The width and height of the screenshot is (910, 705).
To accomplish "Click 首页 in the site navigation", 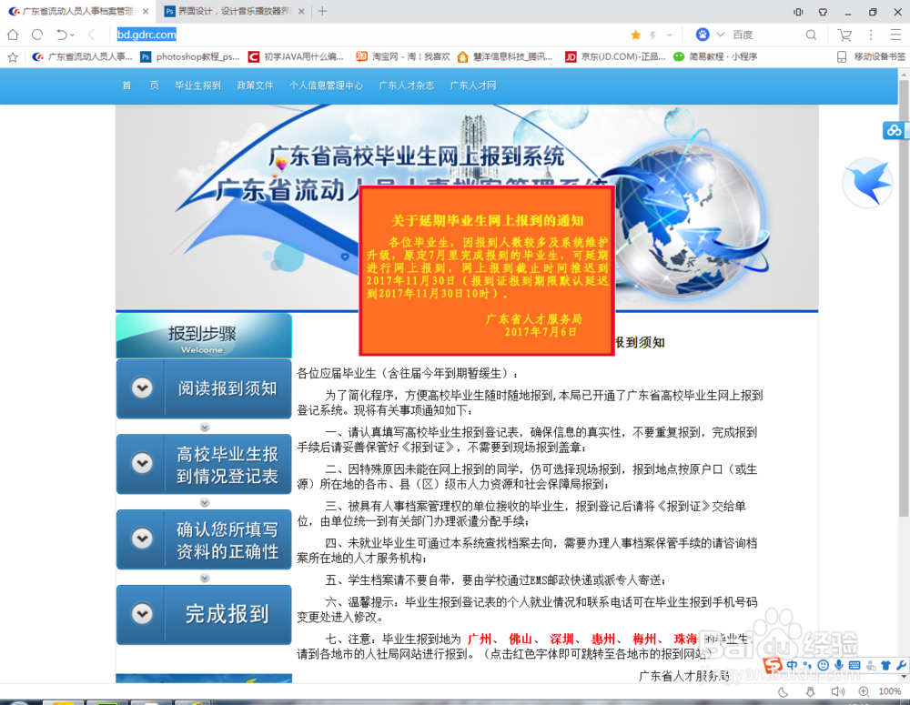I will click(140, 86).
